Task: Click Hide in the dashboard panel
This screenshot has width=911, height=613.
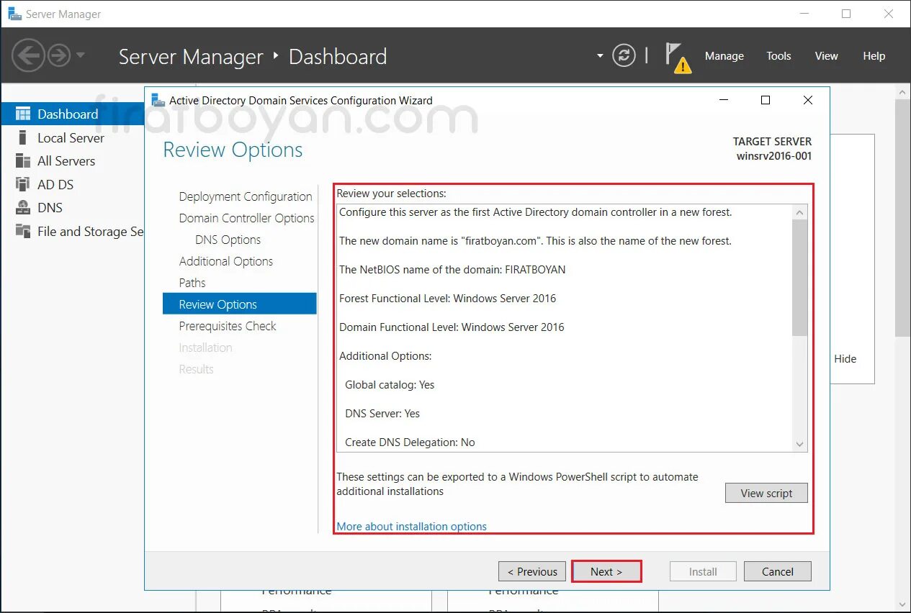Action: [845, 358]
